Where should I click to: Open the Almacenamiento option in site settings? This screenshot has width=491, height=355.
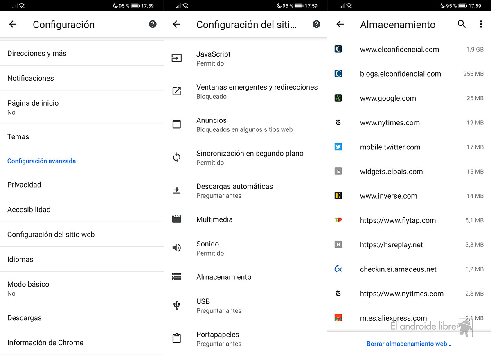pos(224,277)
